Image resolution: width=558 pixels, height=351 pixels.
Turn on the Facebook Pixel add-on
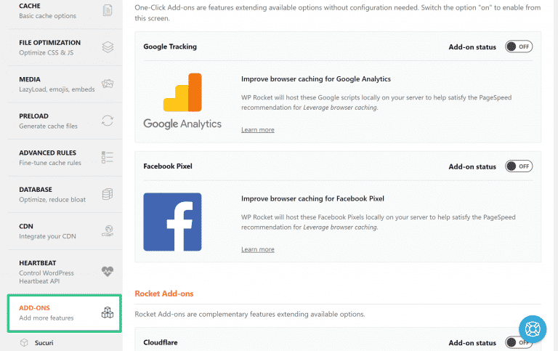[519, 166]
